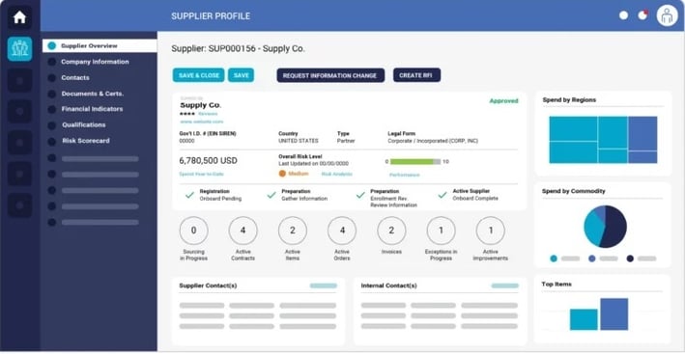
Task: Open the Reviews link beside the stars
Action: 208,114
